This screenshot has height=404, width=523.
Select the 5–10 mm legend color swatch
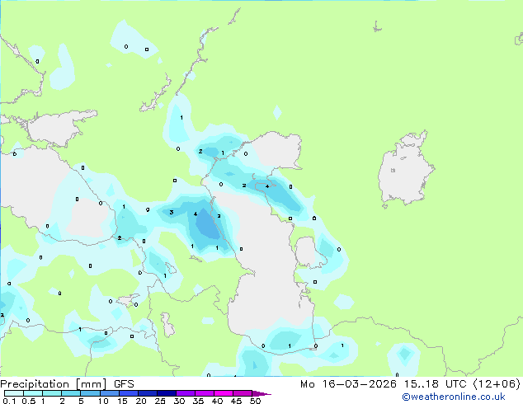(90, 393)
